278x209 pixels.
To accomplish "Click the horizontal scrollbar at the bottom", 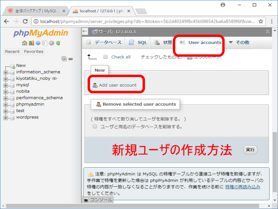I will (x=133, y=206).
